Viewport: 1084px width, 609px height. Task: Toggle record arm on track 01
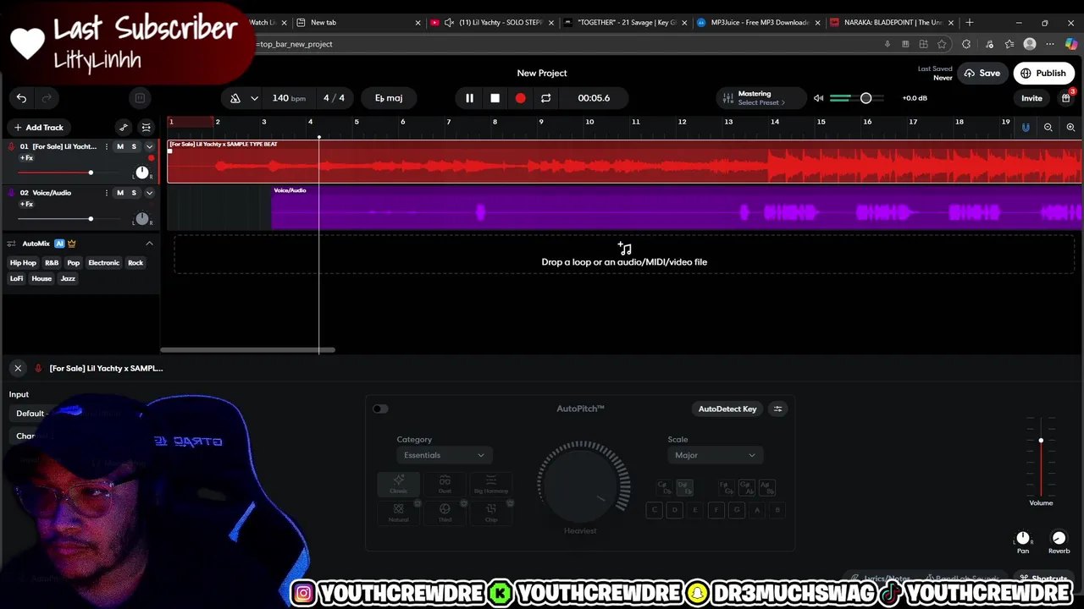[152, 158]
